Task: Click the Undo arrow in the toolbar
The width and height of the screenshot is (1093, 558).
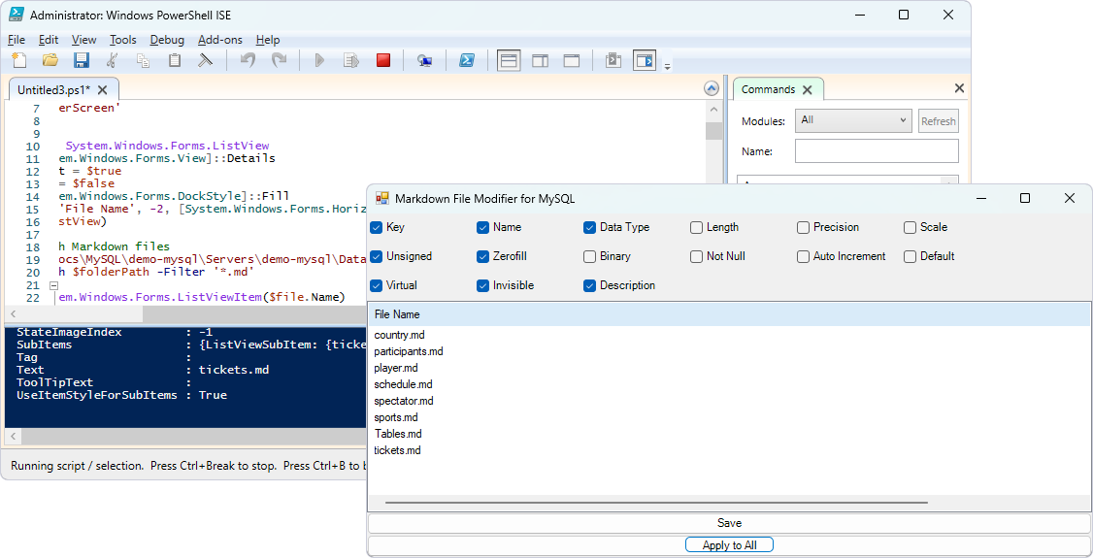Action: click(248, 60)
